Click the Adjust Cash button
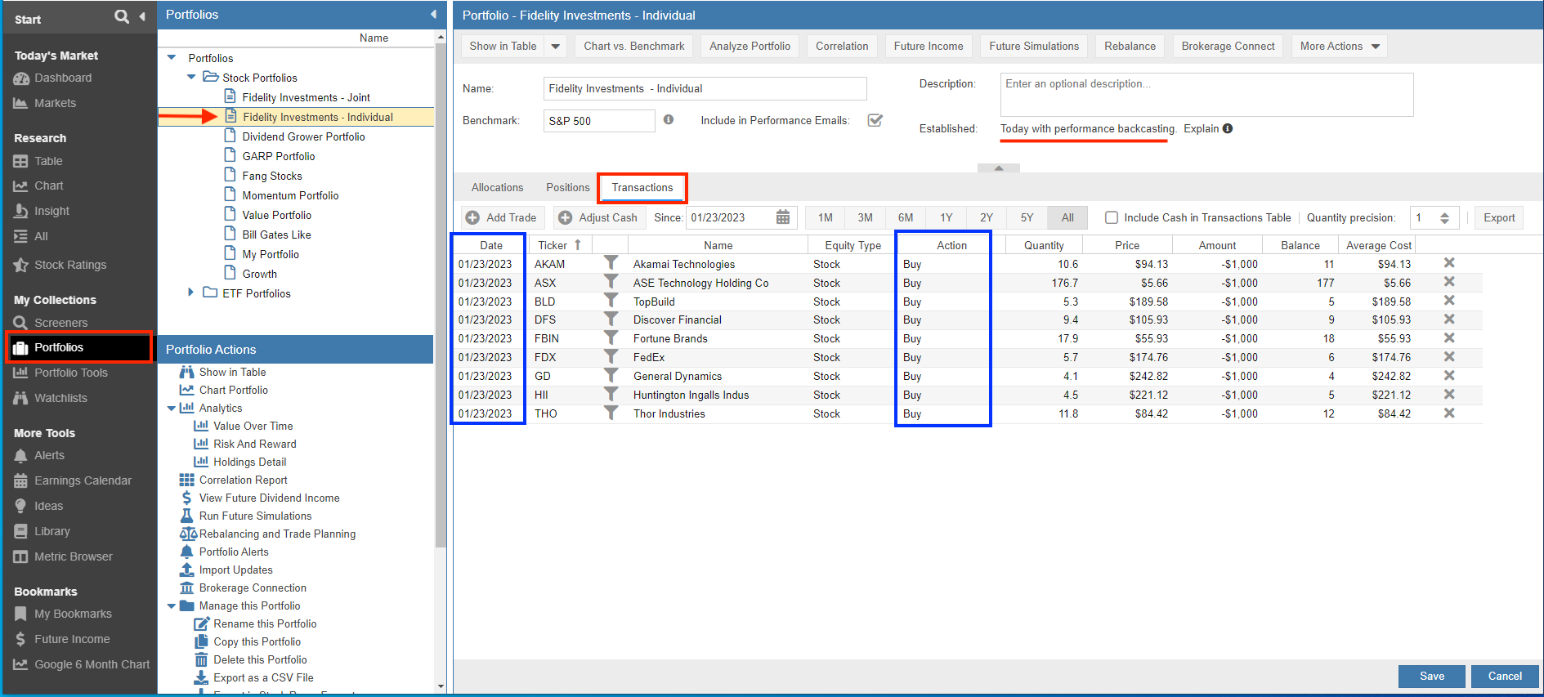Image resolution: width=1544 pixels, height=697 pixels. coord(598,217)
